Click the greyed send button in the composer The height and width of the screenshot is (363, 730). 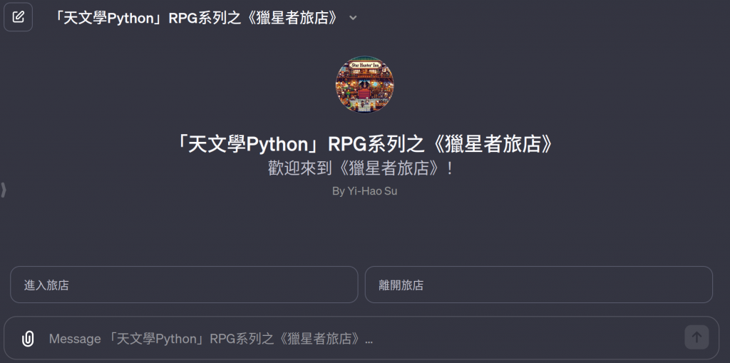[x=696, y=337]
